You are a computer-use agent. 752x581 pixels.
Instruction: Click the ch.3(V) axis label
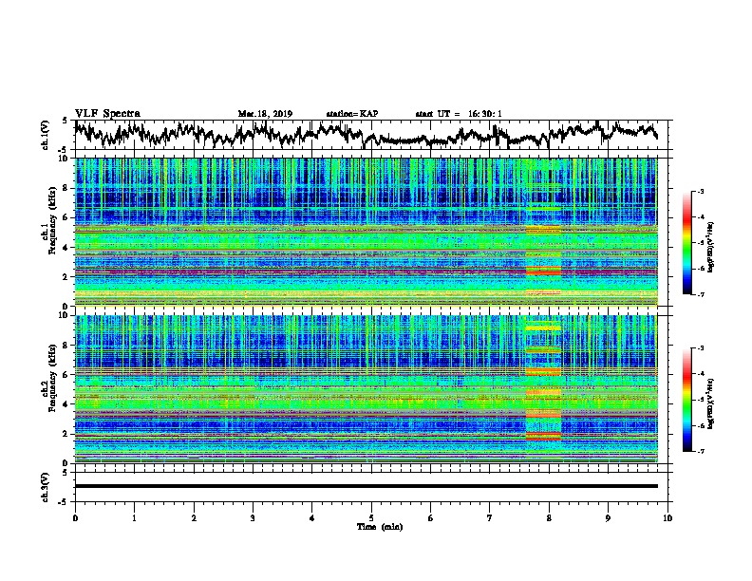point(46,487)
